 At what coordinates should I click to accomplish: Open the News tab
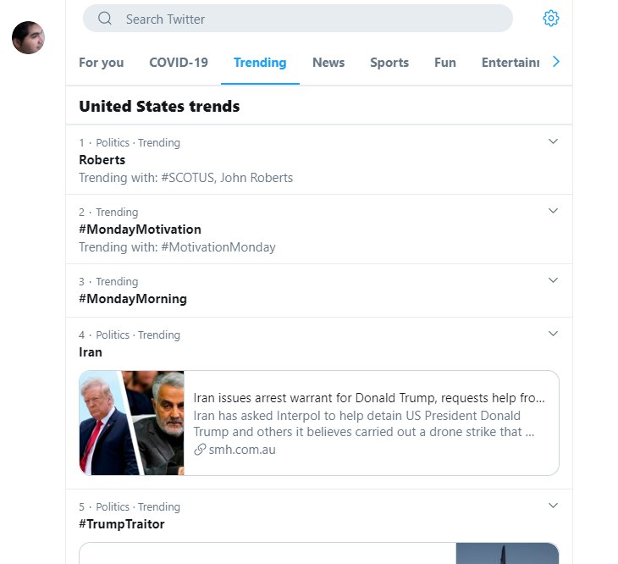tap(328, 63)
